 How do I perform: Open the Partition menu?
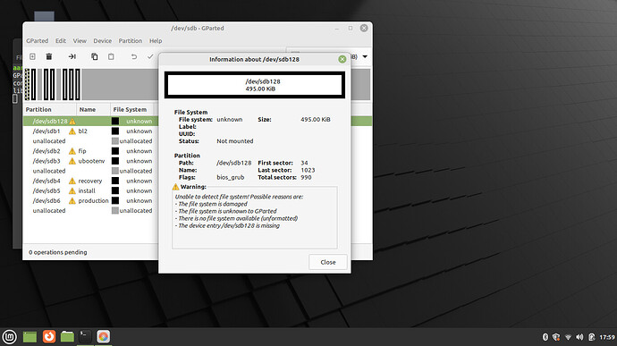click(131, 41)
